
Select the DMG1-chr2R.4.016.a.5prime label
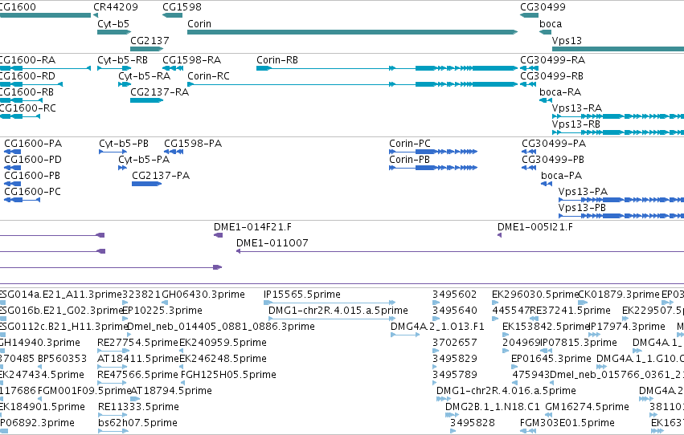coord(506,392)
